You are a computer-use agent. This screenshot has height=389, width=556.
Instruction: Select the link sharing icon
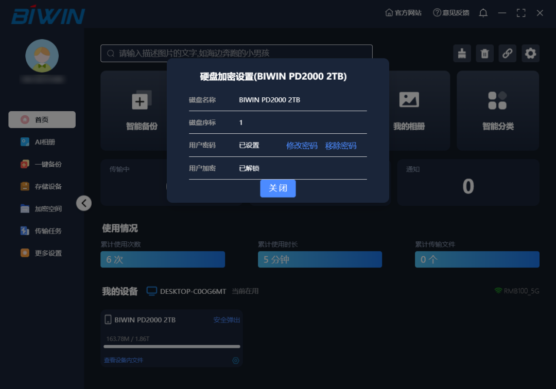coord(507,53)
